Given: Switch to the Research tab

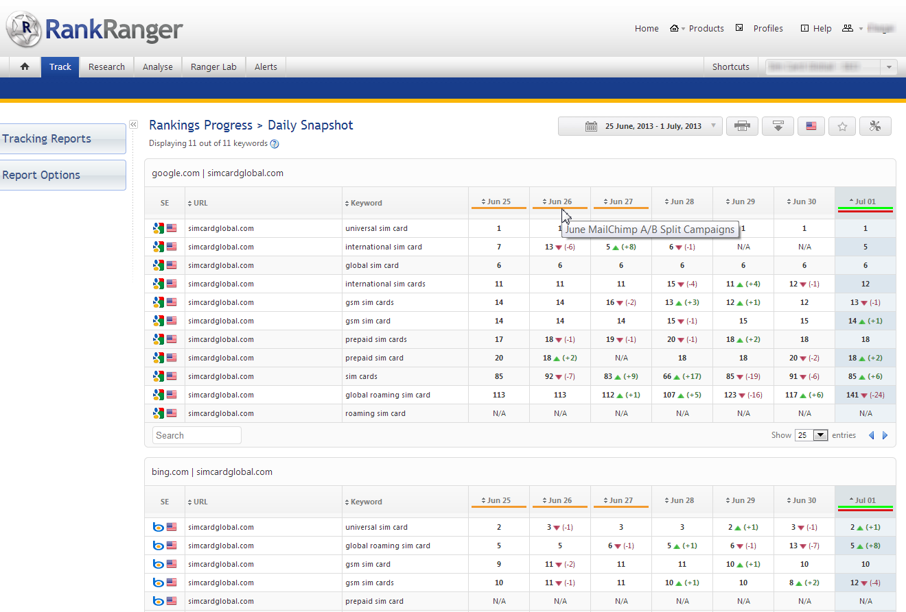Looking at the screenshot, I should (x=106, y=66).
